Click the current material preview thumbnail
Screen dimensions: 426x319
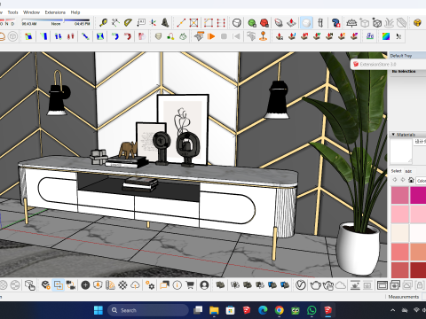click(401, 151)
